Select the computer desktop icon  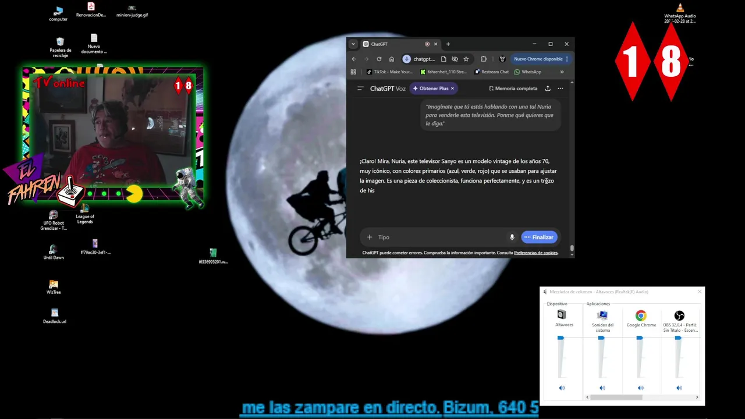coord(58,15)
